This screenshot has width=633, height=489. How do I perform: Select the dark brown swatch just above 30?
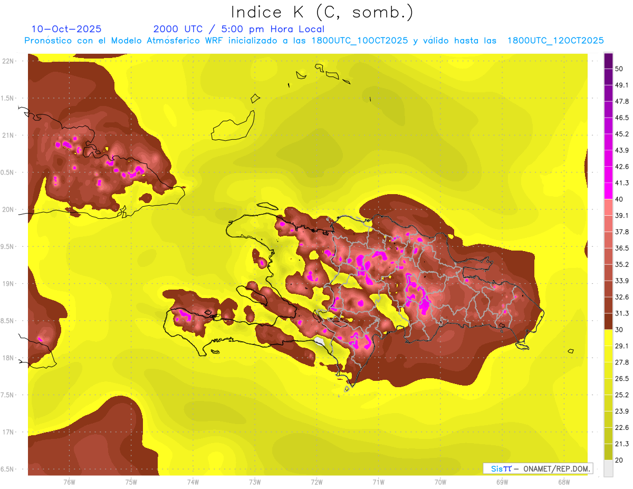pyautogui.click(x=608, y=321)
